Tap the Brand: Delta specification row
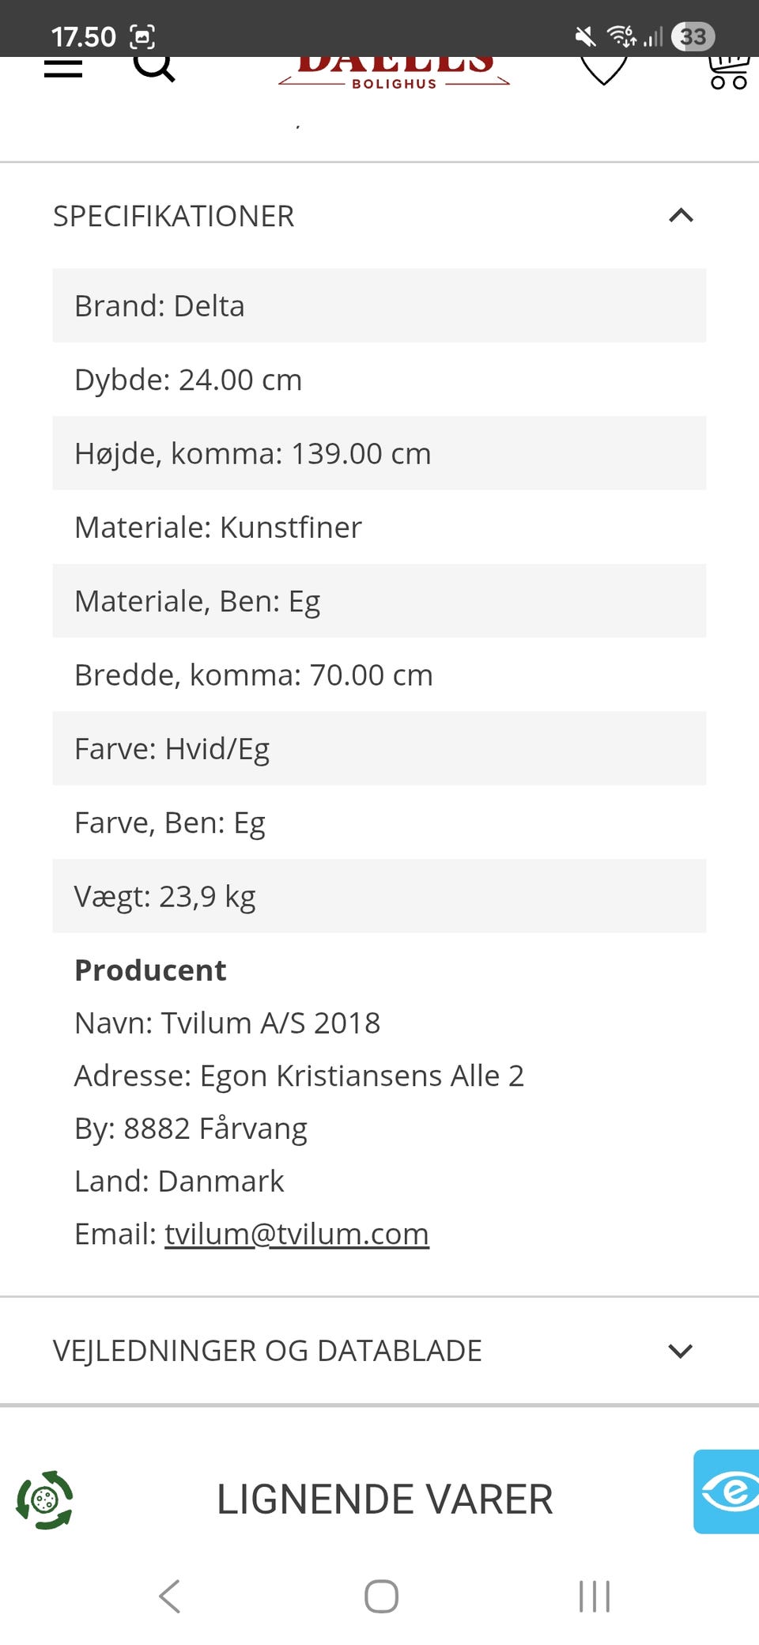Screen dimensions: 759x1645 [379, 306]
